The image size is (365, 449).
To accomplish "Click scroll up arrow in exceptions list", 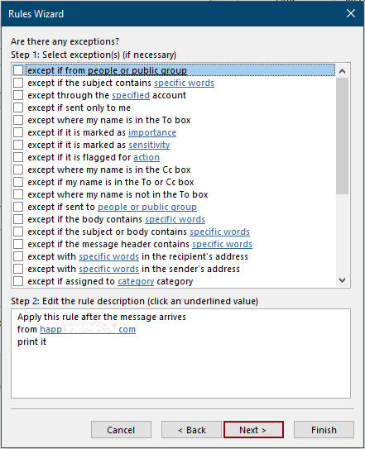I will [342, 71].
